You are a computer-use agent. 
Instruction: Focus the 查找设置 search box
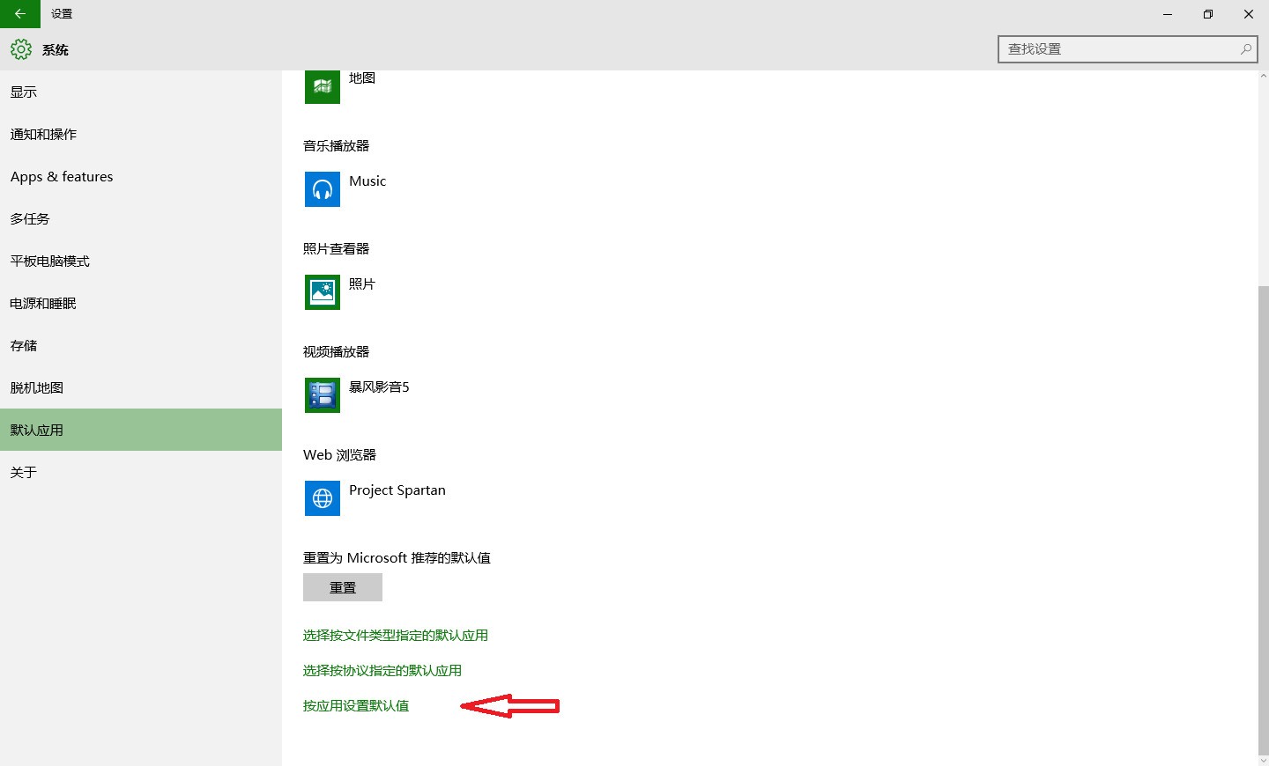1128,49
